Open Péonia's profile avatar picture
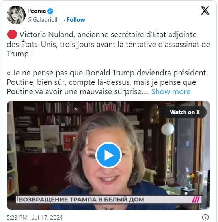 pyautogui.click(x=16, y=15)
